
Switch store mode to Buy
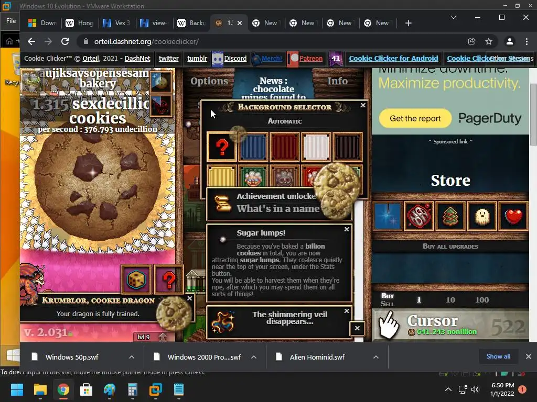coord(388,296)
